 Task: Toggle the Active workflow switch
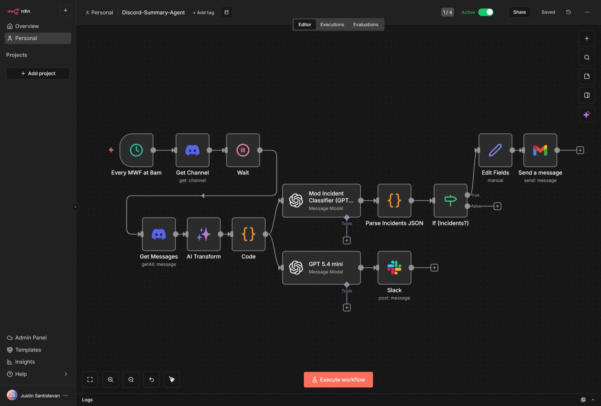[486, 12]
